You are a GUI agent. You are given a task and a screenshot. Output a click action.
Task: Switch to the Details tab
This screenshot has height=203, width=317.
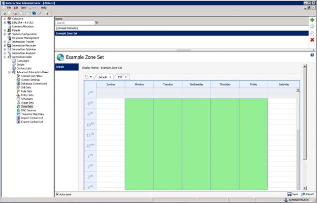(x=67, y=67)
